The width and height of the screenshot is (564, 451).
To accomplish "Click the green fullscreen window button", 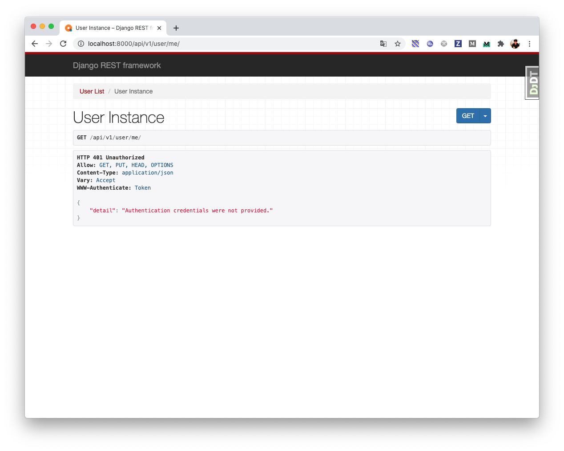I will click(51, 26).
